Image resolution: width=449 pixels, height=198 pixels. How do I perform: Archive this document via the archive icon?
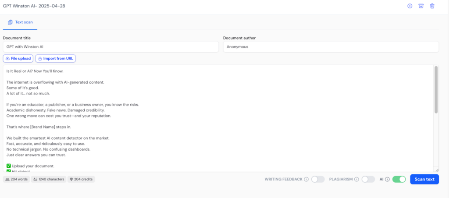(421, 6)
